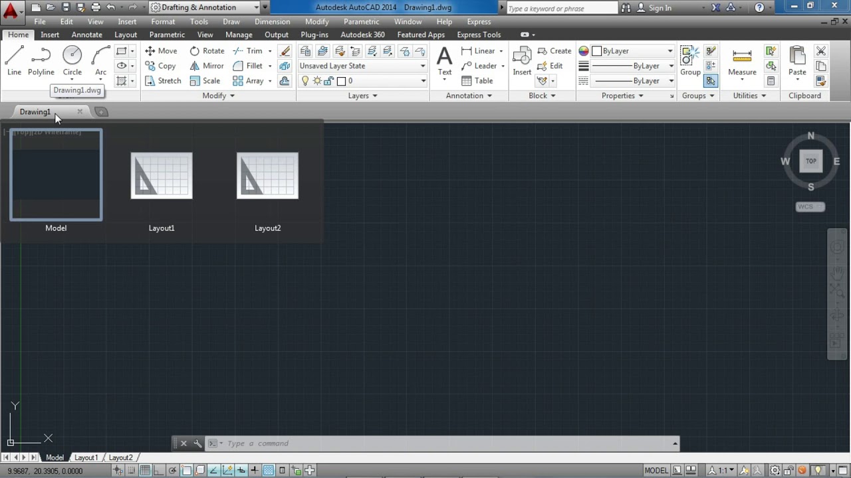Open the ByLayer object color dropdown
The height and width of the screenshot is (478, 851).
tap(633, 51)
